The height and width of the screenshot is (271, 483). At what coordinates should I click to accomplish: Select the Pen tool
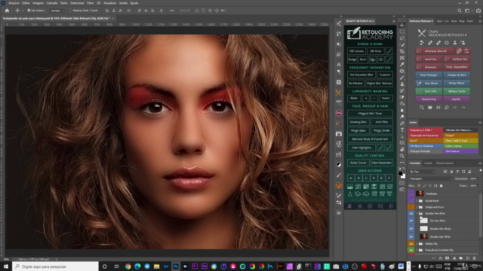[x=402, y=123]
